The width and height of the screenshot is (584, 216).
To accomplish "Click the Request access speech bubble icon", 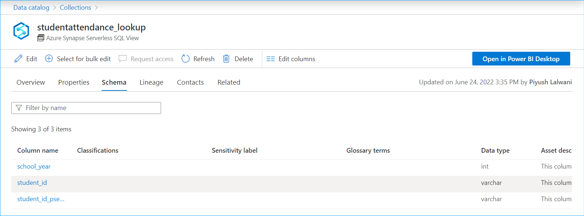I will pyautogui.click(x=123, y=59).
